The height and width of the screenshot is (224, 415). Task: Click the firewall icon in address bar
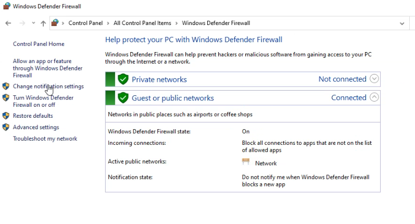coord(55,23)
